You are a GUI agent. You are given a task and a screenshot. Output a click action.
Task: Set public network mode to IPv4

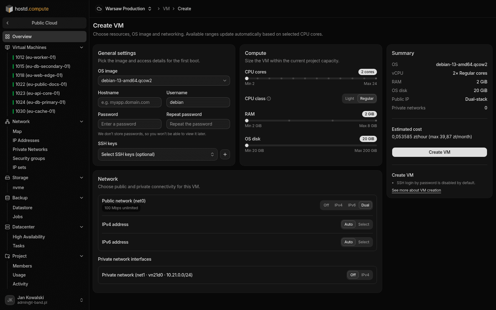click(x=338, y=205)
